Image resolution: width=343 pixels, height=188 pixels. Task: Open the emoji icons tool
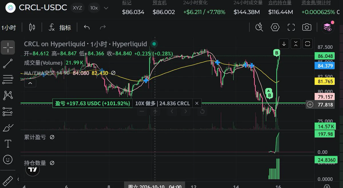click(8, 160)
